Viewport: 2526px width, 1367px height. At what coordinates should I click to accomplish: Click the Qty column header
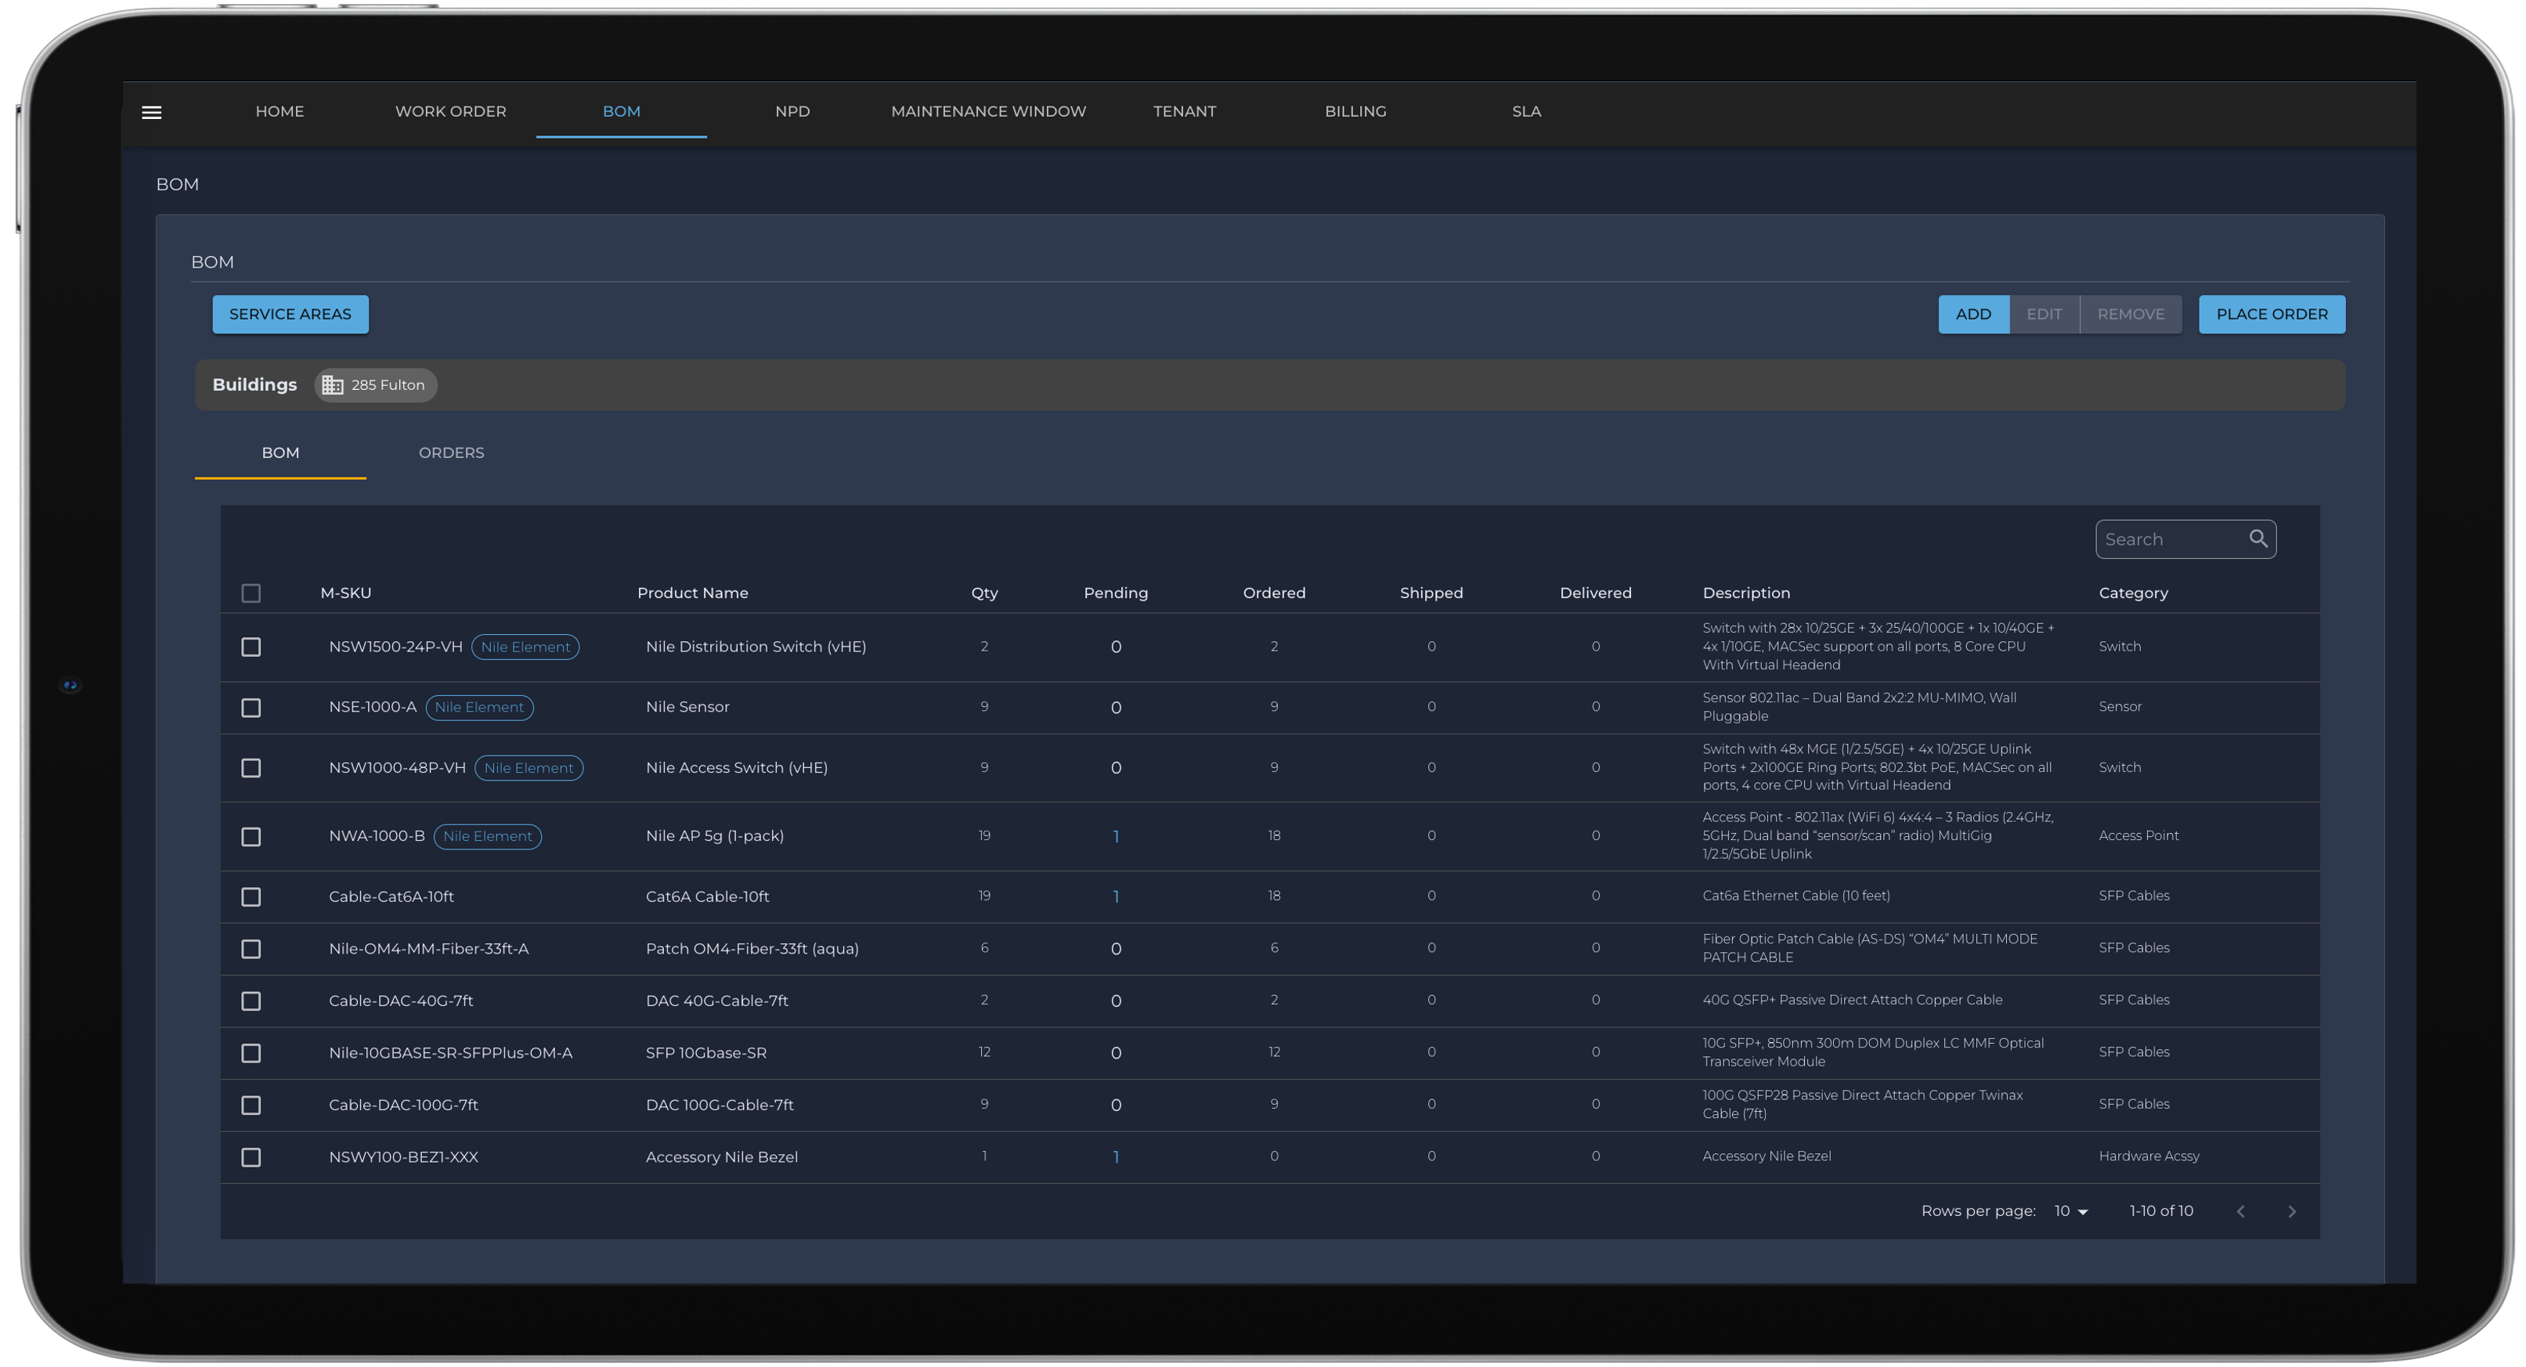point(983,593)
